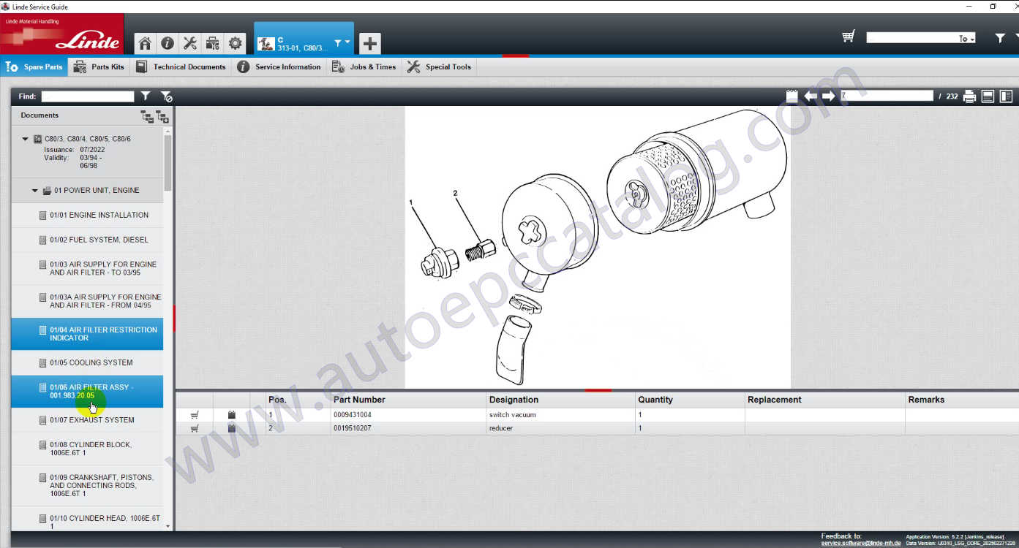The width and height of the screenshot is (1019, 548).
Task: Open 01/05 COOLING SYSTEM in documents list
Action: (91, 362)
